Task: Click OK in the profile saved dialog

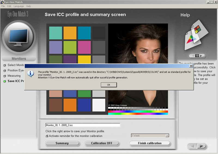Action: pos(109,85)
